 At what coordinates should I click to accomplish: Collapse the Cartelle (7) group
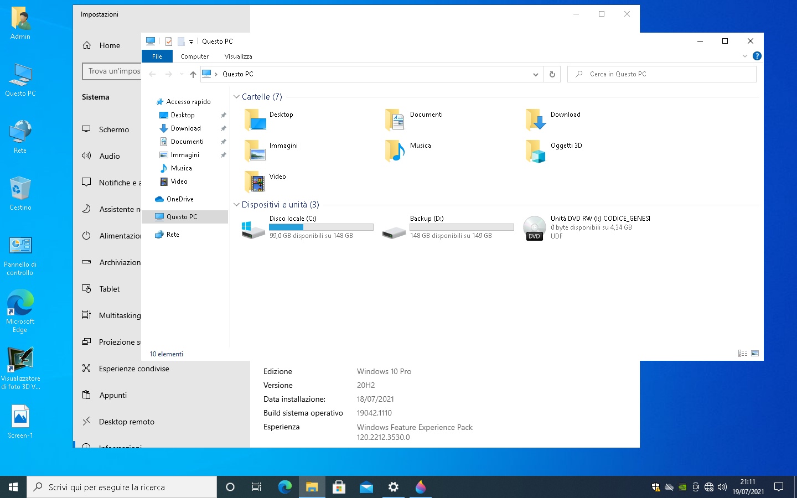(237, 97)
